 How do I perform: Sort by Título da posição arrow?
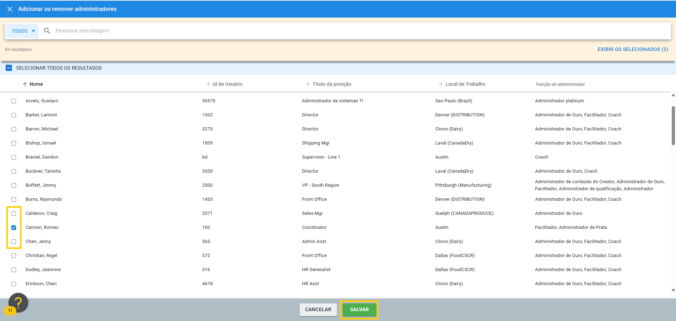[x=308, y=84]
